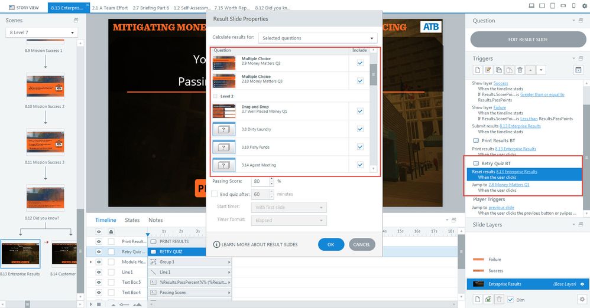Switch to phone portrait preview icon
This screenshot has height=308, width=590.
click(573, 6)
